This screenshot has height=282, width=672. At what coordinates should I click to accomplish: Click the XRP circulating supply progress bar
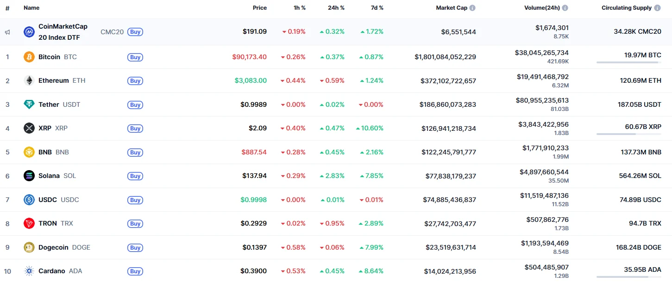[x=628, y=134]
